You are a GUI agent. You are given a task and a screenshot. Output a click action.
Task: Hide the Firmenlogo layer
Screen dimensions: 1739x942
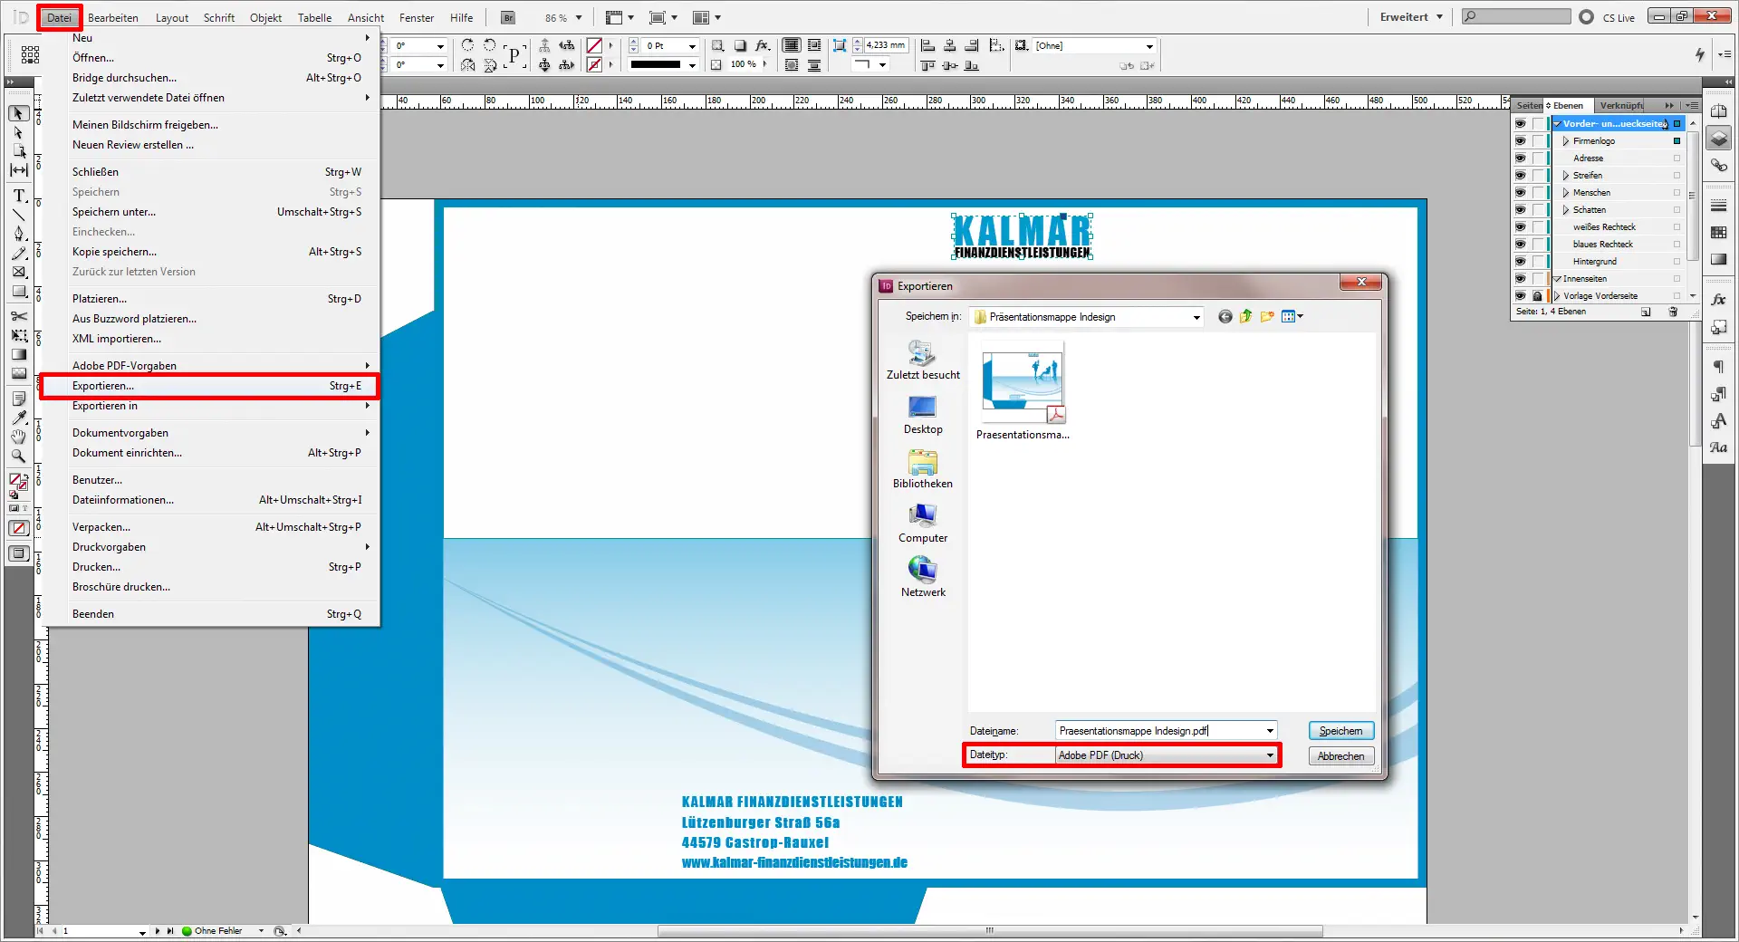(1520, 140)
